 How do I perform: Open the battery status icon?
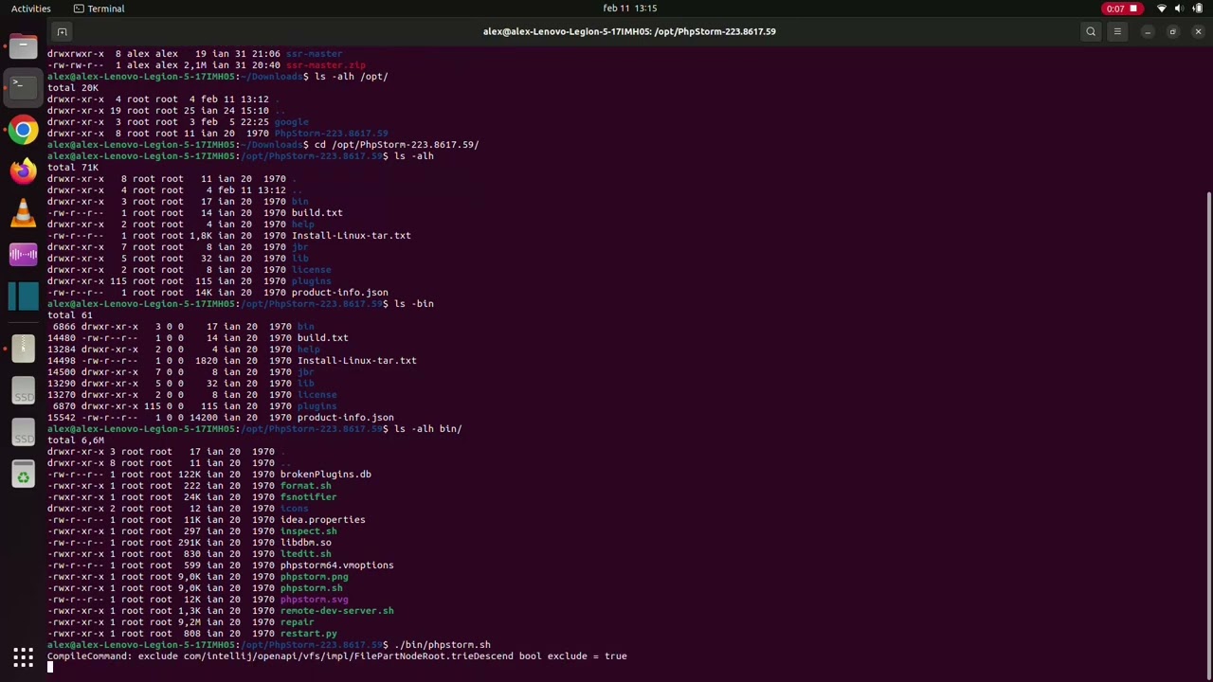(x=1198, y=9)
